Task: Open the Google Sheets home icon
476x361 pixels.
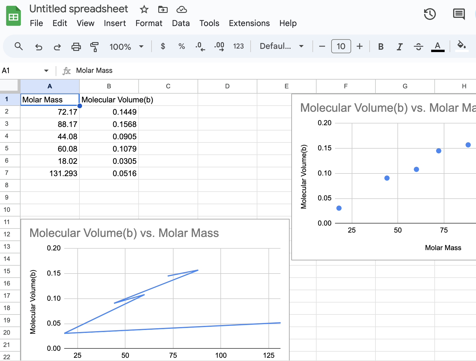Action: pyautogui.click(x=13, y=16)
